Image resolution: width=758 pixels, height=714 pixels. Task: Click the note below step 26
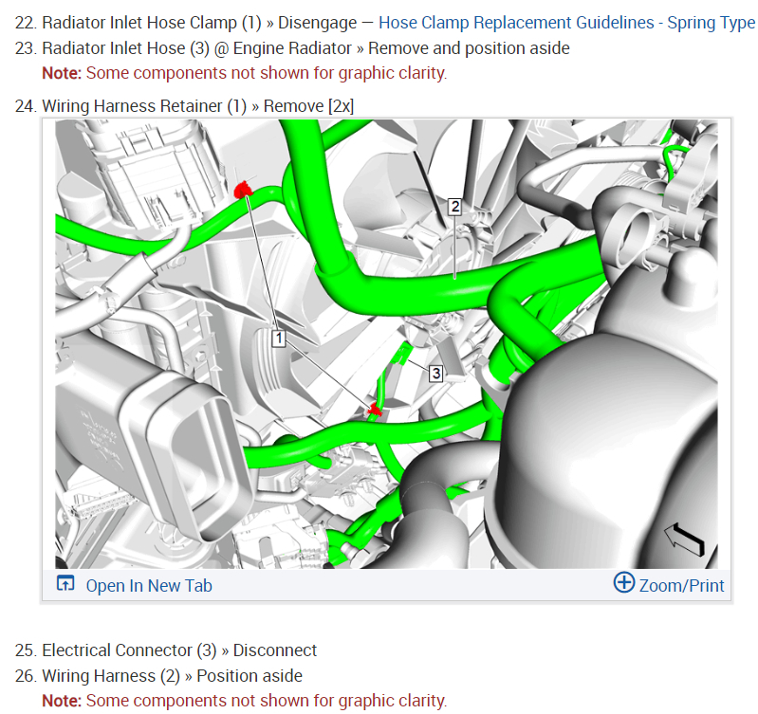[x=244, y=701]
